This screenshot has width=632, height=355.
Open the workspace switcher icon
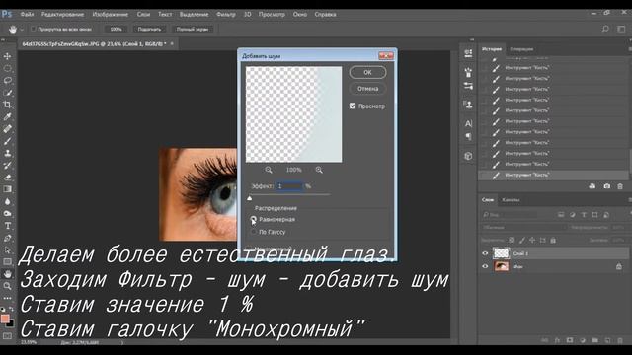(x=621, y=29)
